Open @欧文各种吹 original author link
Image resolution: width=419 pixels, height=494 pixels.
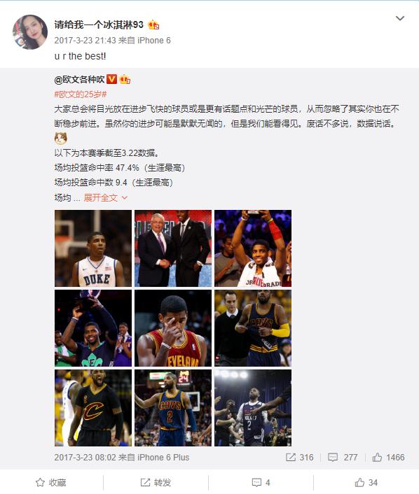coord(79,79)
